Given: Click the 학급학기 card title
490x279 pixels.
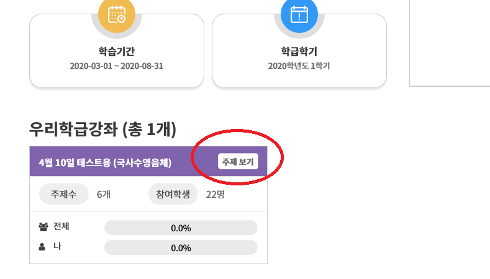Looking at the screenshot, I should [299, 51].
